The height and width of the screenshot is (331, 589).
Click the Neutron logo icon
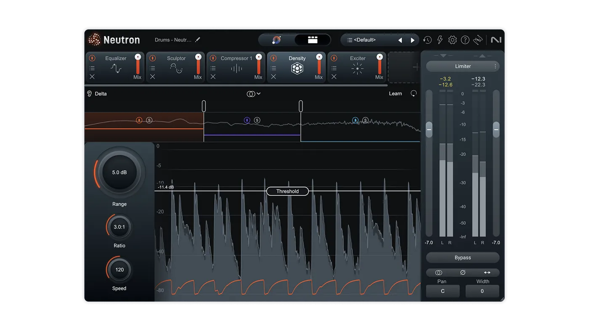pos(94,39)
